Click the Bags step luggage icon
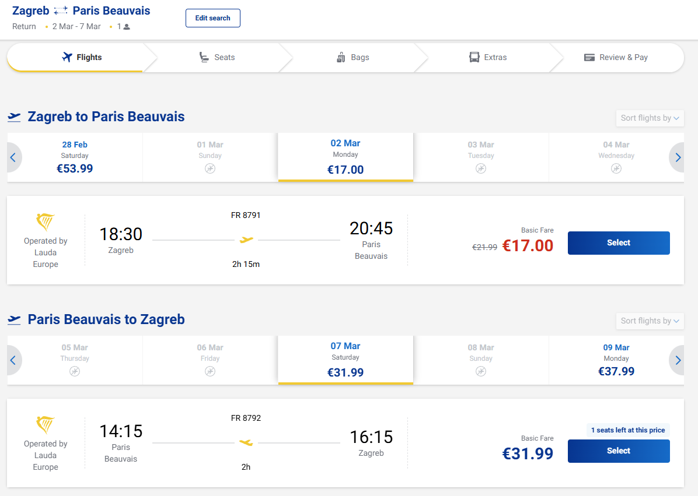 pos(341,57)
